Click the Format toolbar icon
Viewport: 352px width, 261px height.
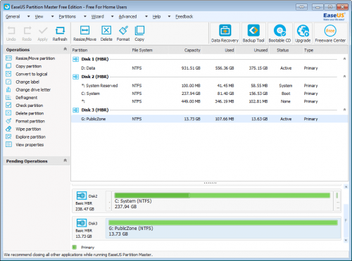tap(123, 30)
